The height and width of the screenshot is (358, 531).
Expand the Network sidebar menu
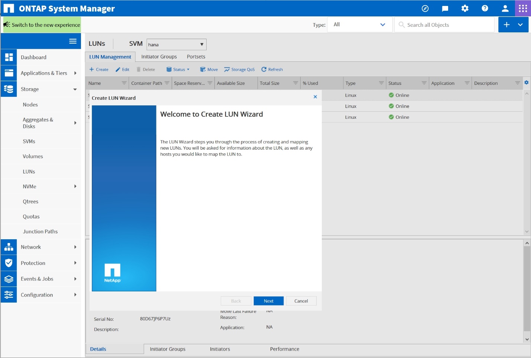48,247
